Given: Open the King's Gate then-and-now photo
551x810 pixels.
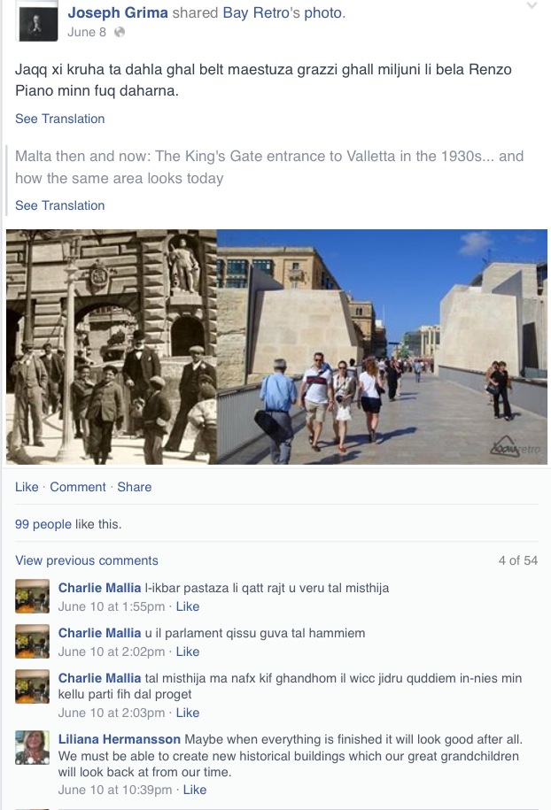Looking at the screenshot, I should tap(276, 347).
